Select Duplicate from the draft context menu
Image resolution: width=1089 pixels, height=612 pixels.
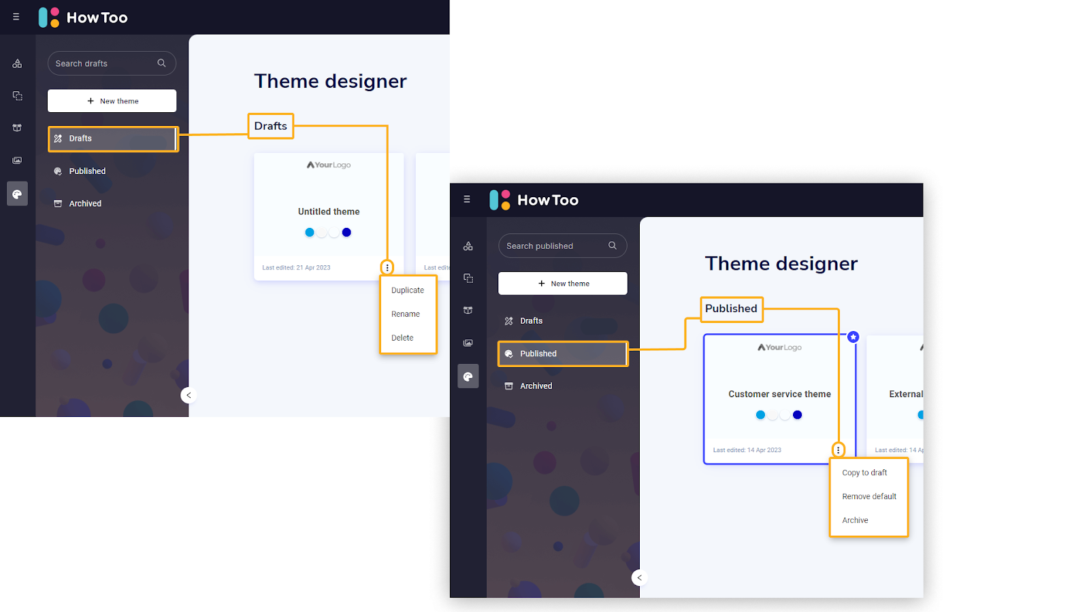(407, 290)
